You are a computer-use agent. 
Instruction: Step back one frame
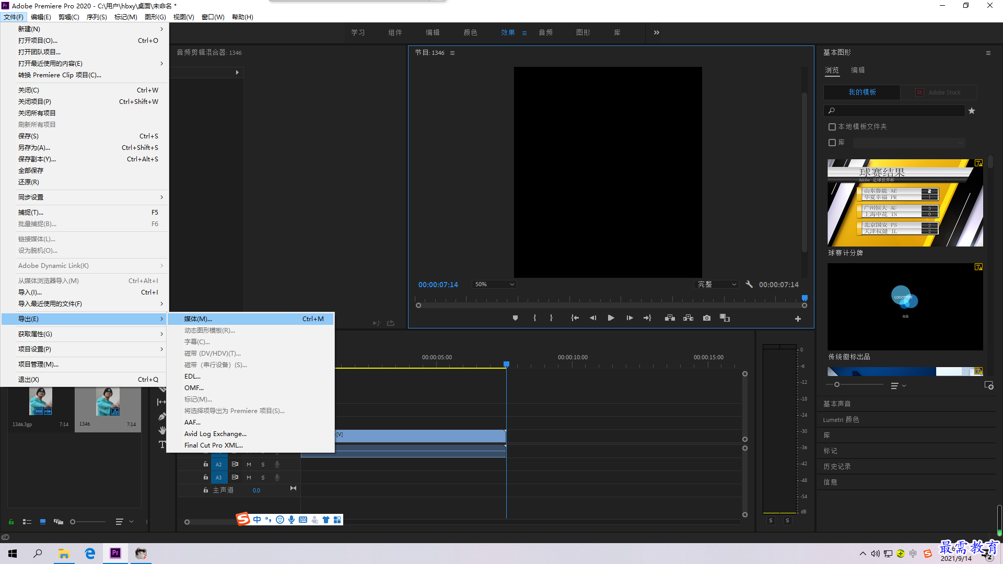pos(593,318)
